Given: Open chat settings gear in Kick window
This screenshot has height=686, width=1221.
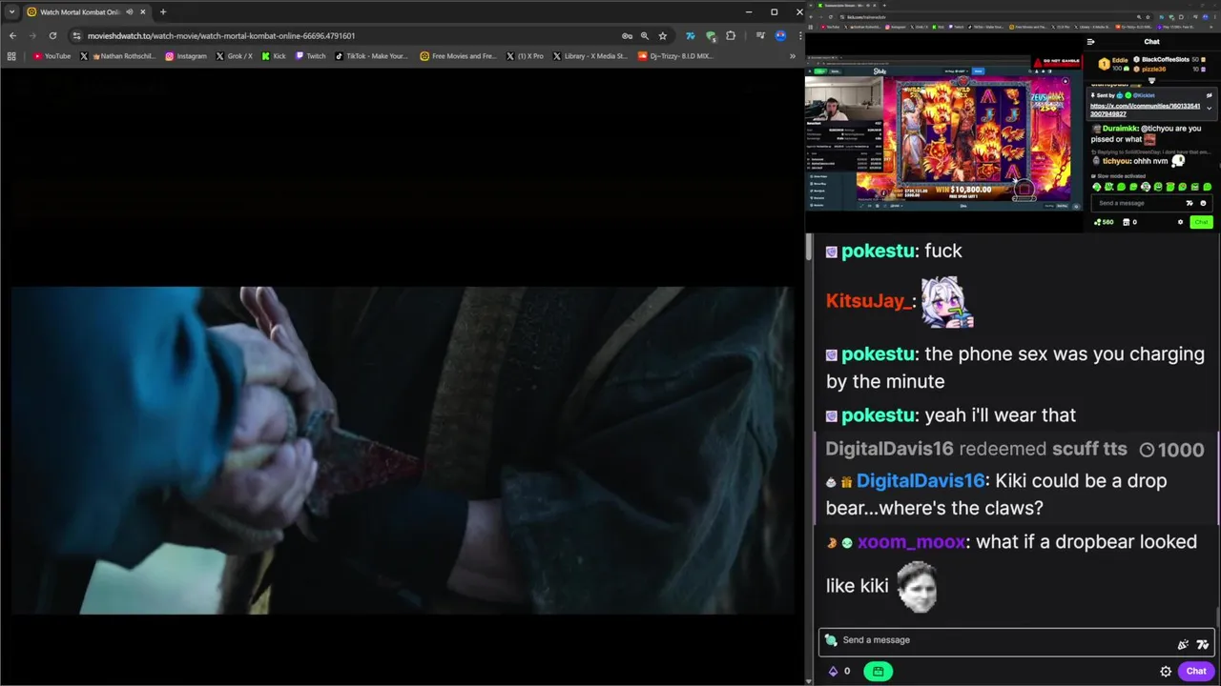Looking at the screenshot, I should [x=1180, y=222].
